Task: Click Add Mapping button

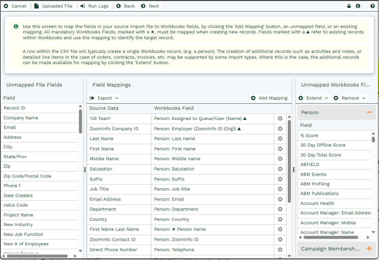Action: (269, 98)
